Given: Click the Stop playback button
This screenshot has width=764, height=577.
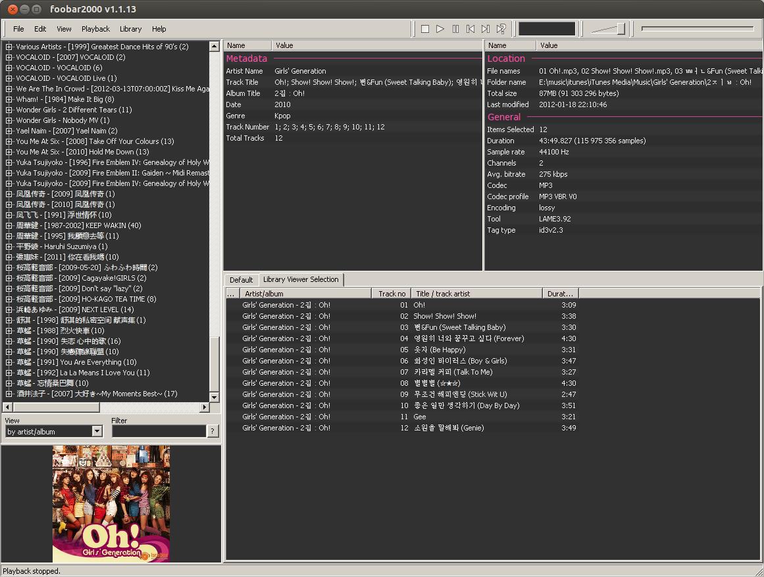Looking at the screenshot, I should [425, 29].
